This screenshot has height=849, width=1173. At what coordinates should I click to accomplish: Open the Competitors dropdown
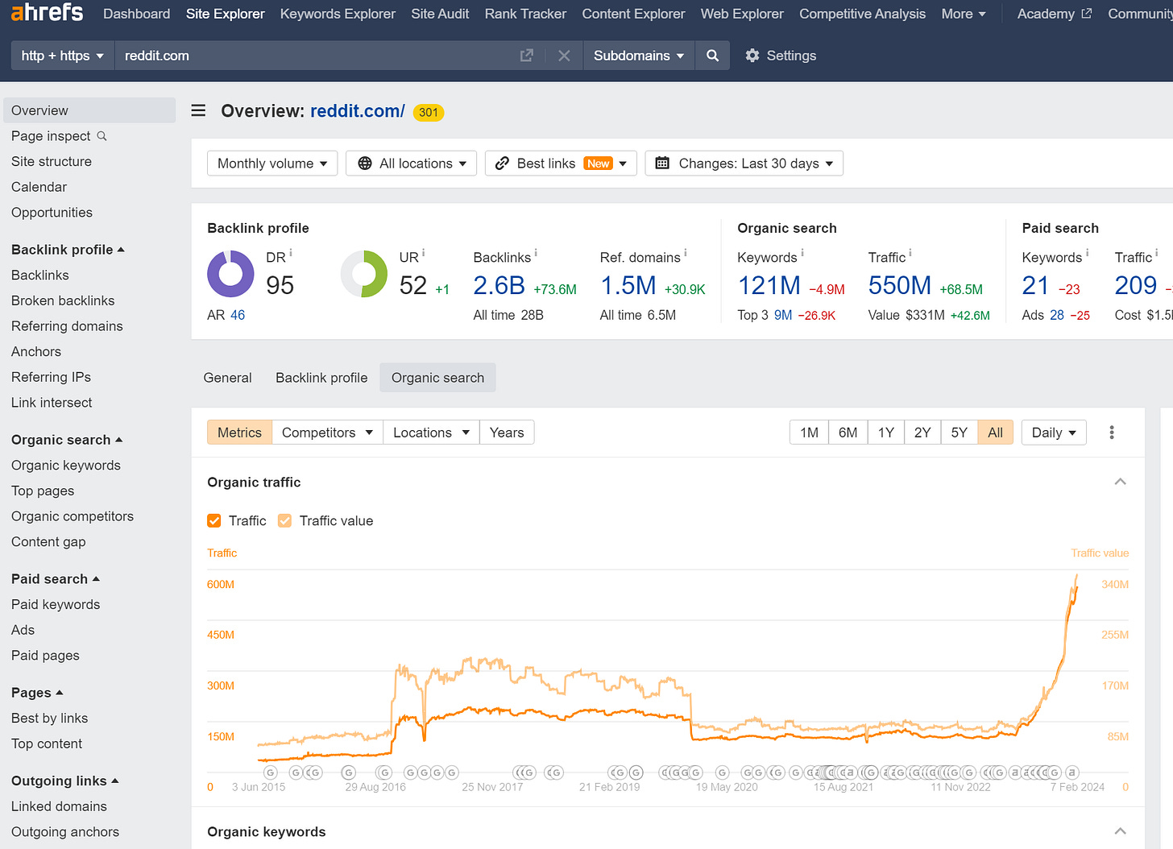click(x=327, y=433)
